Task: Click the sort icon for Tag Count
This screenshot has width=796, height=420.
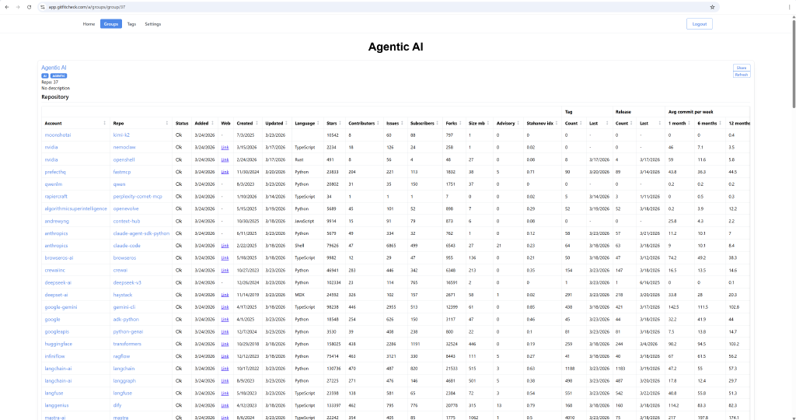Action: coord(581,124)
